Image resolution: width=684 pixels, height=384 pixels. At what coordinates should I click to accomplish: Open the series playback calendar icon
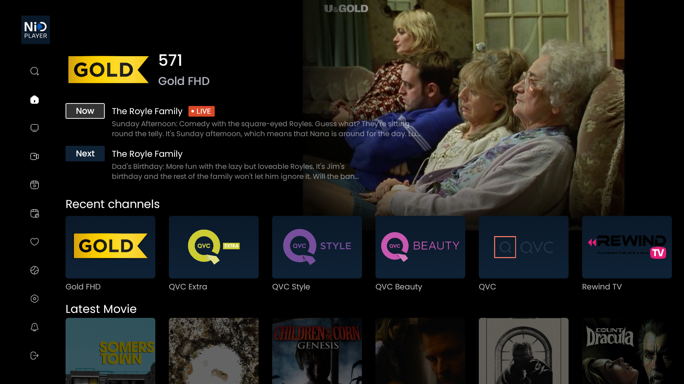point(35,185)
